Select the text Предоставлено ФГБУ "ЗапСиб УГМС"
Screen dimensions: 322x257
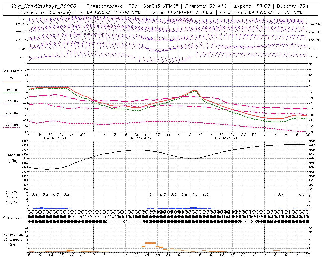click(132, 6)
